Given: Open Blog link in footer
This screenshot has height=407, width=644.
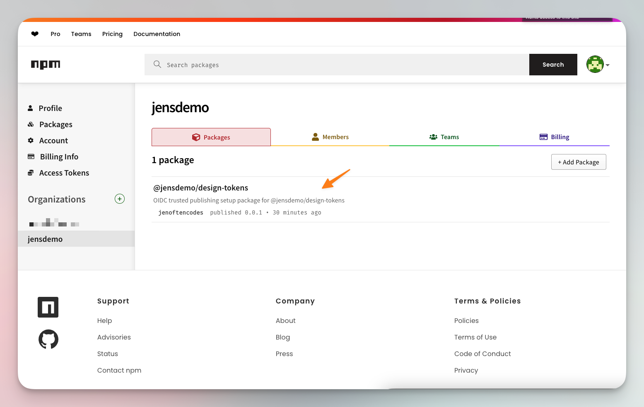Looking at the screenshot, I should click(x=283, y=337).
